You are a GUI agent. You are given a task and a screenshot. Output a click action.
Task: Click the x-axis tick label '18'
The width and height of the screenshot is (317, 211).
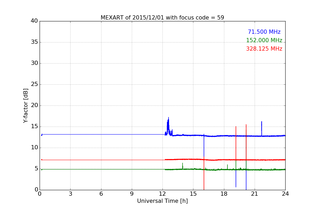point(224,194)
